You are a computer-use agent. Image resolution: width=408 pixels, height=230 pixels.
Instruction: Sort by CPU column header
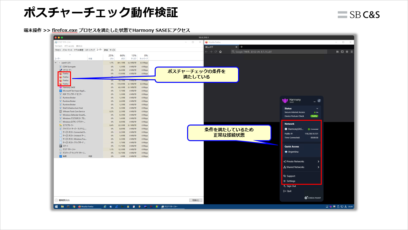point(109,57)
